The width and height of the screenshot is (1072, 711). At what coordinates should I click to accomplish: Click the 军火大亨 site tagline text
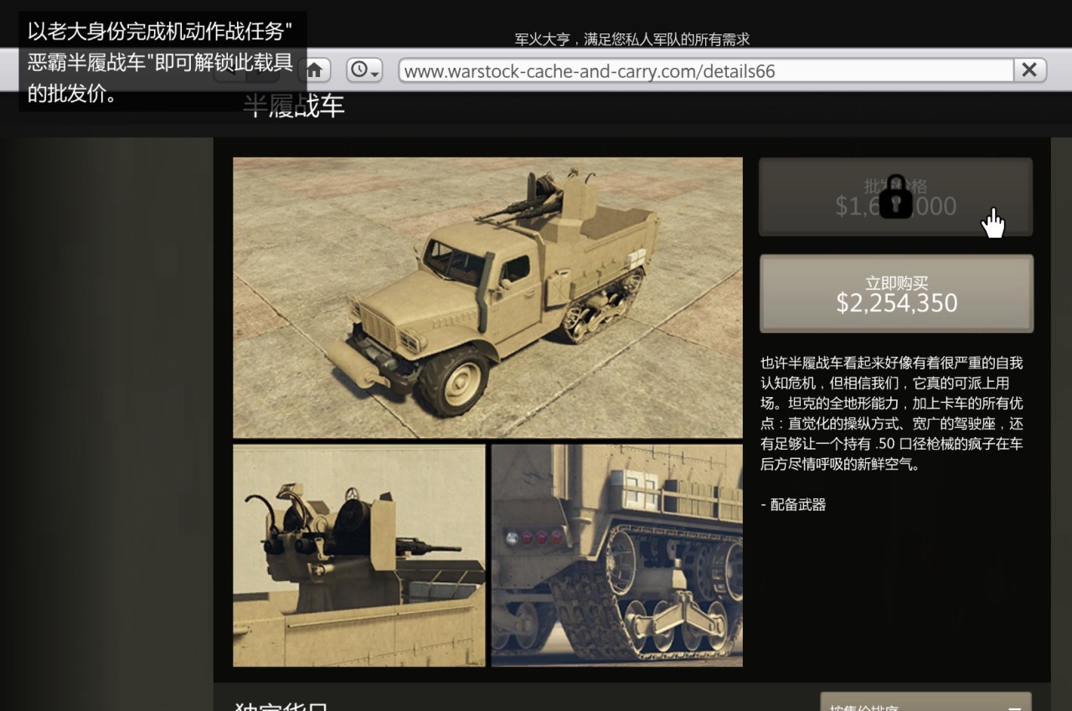632,39
